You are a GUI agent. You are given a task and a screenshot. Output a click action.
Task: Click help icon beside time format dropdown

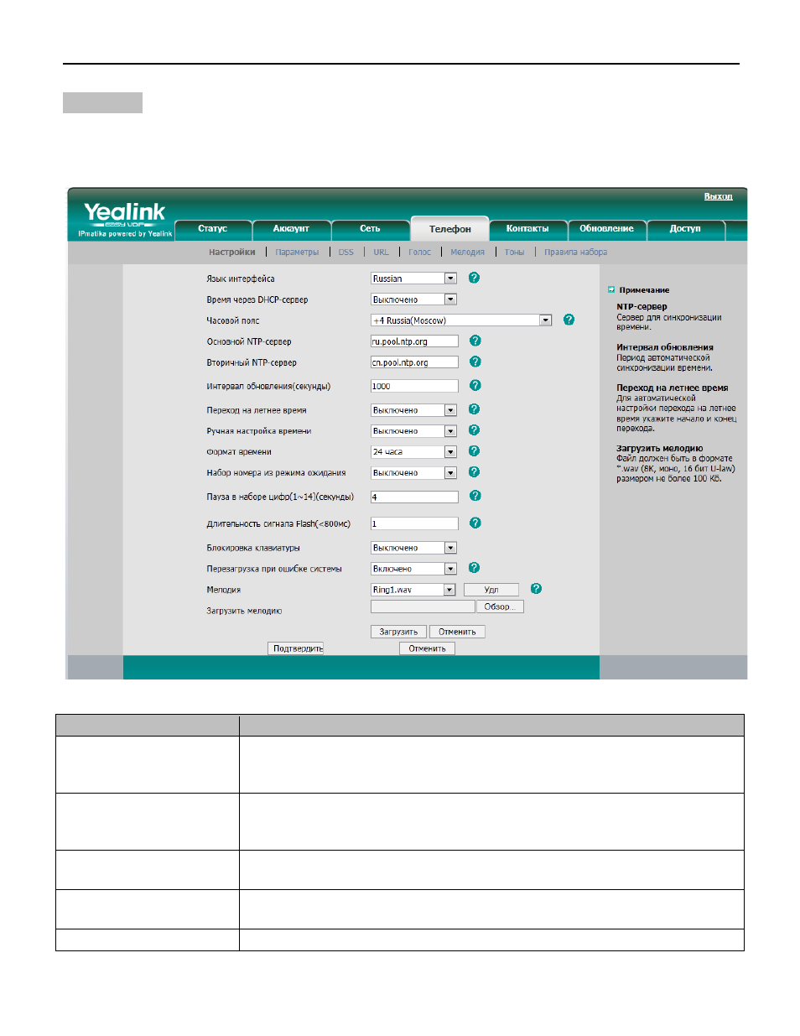474,451
